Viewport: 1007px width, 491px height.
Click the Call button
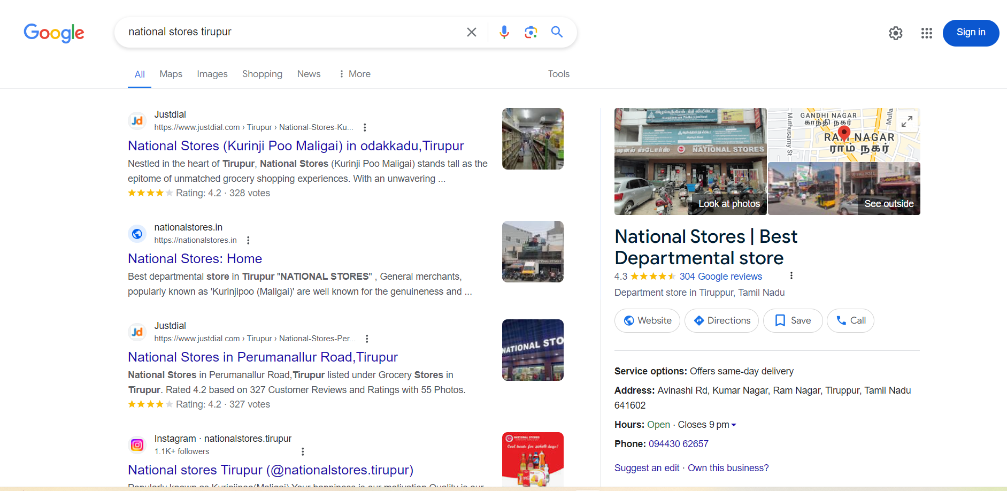(850, 320)
